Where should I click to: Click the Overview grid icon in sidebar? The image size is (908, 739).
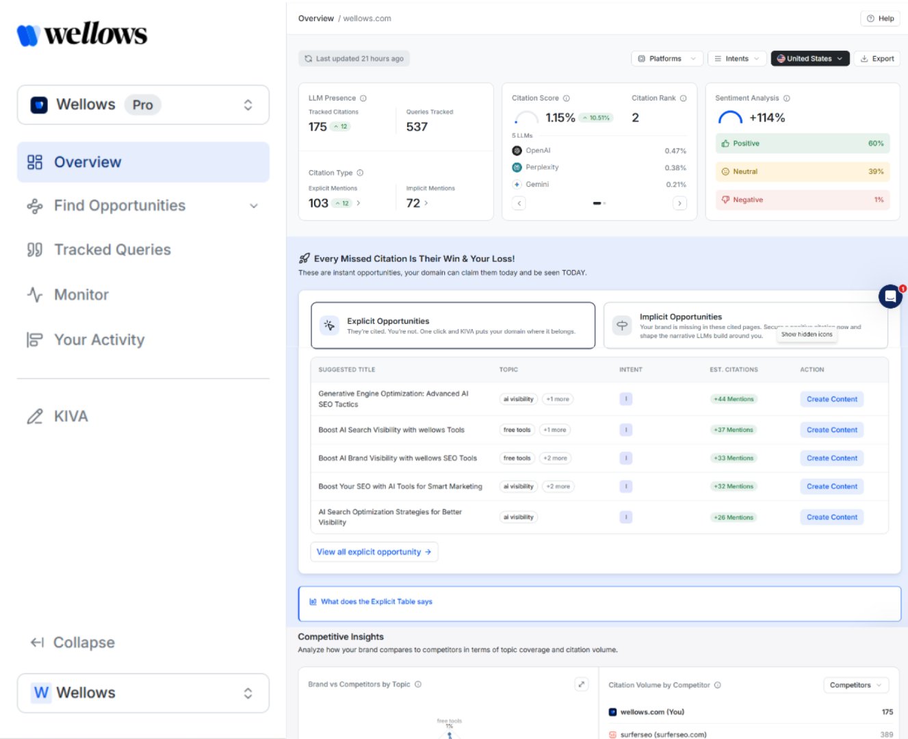pos(34,161)
